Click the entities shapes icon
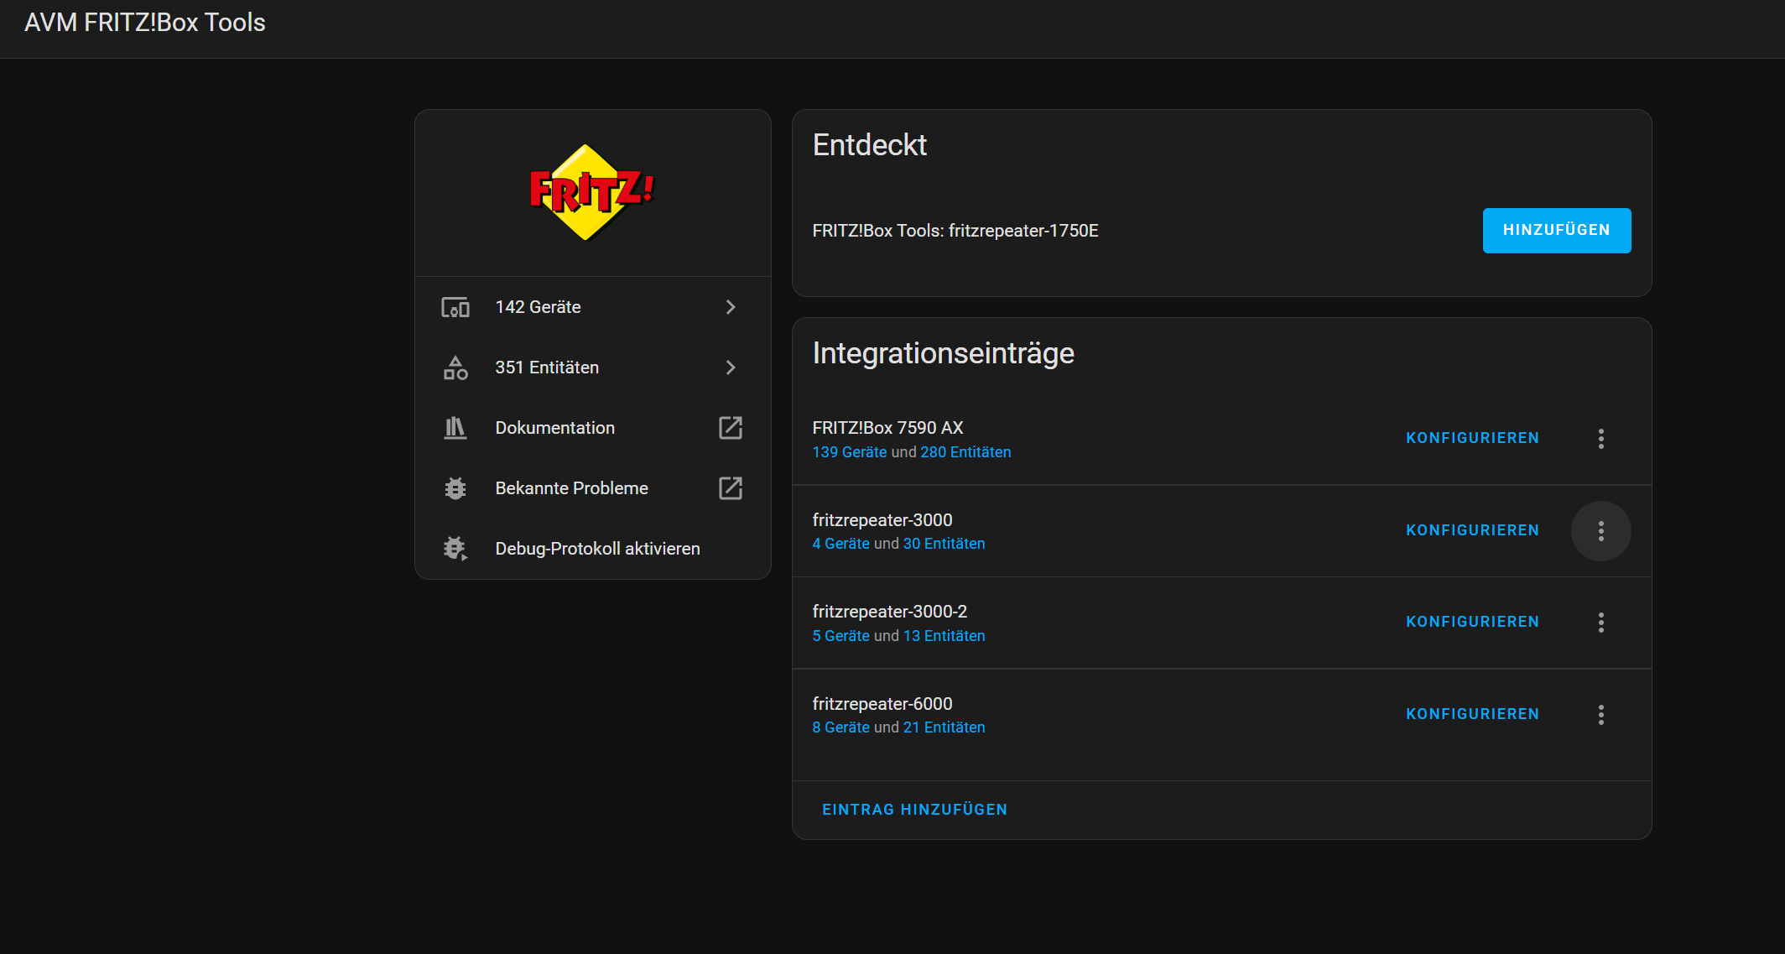Screen dimensions: 1785x954 (x=455, y=368)
